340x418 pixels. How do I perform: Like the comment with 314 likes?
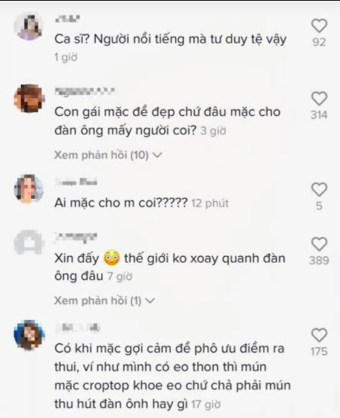point(319,99)
